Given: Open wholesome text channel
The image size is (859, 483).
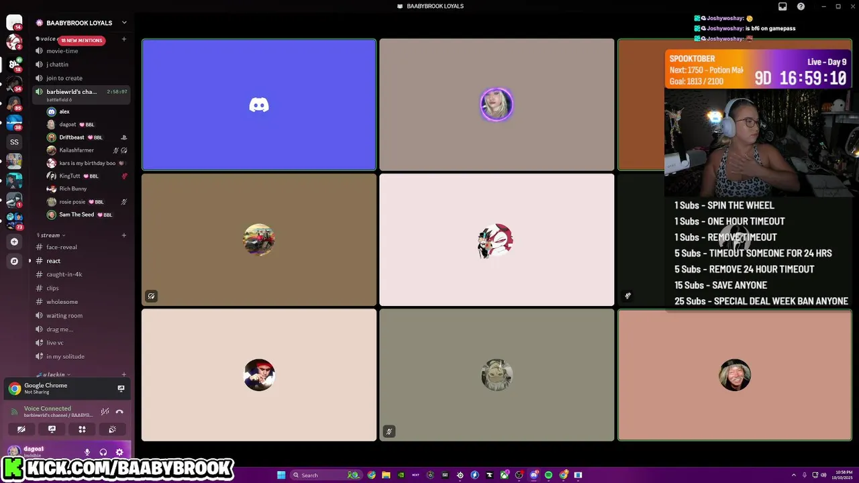Looking at the screenshot, I should click(x=81, y=302).
